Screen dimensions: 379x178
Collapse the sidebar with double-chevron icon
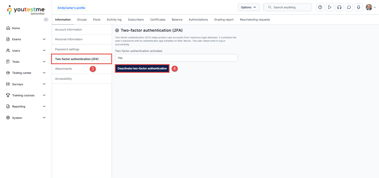[x=46, y=19]
